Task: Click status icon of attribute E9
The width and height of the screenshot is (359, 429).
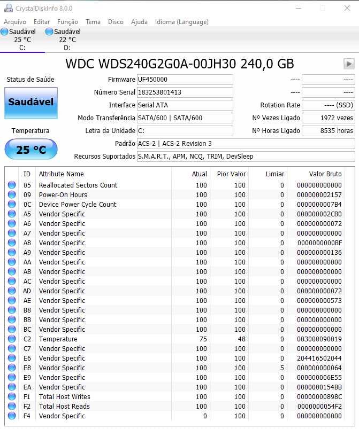Action: click(12, 377)
